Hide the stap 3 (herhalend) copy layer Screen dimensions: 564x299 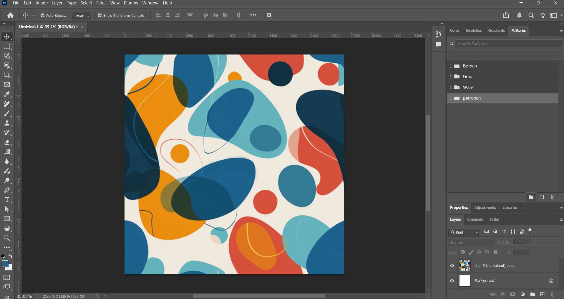click(x=452, y=266)
